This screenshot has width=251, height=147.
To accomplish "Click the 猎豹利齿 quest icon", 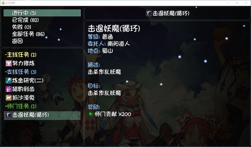I will pos(9,89).
